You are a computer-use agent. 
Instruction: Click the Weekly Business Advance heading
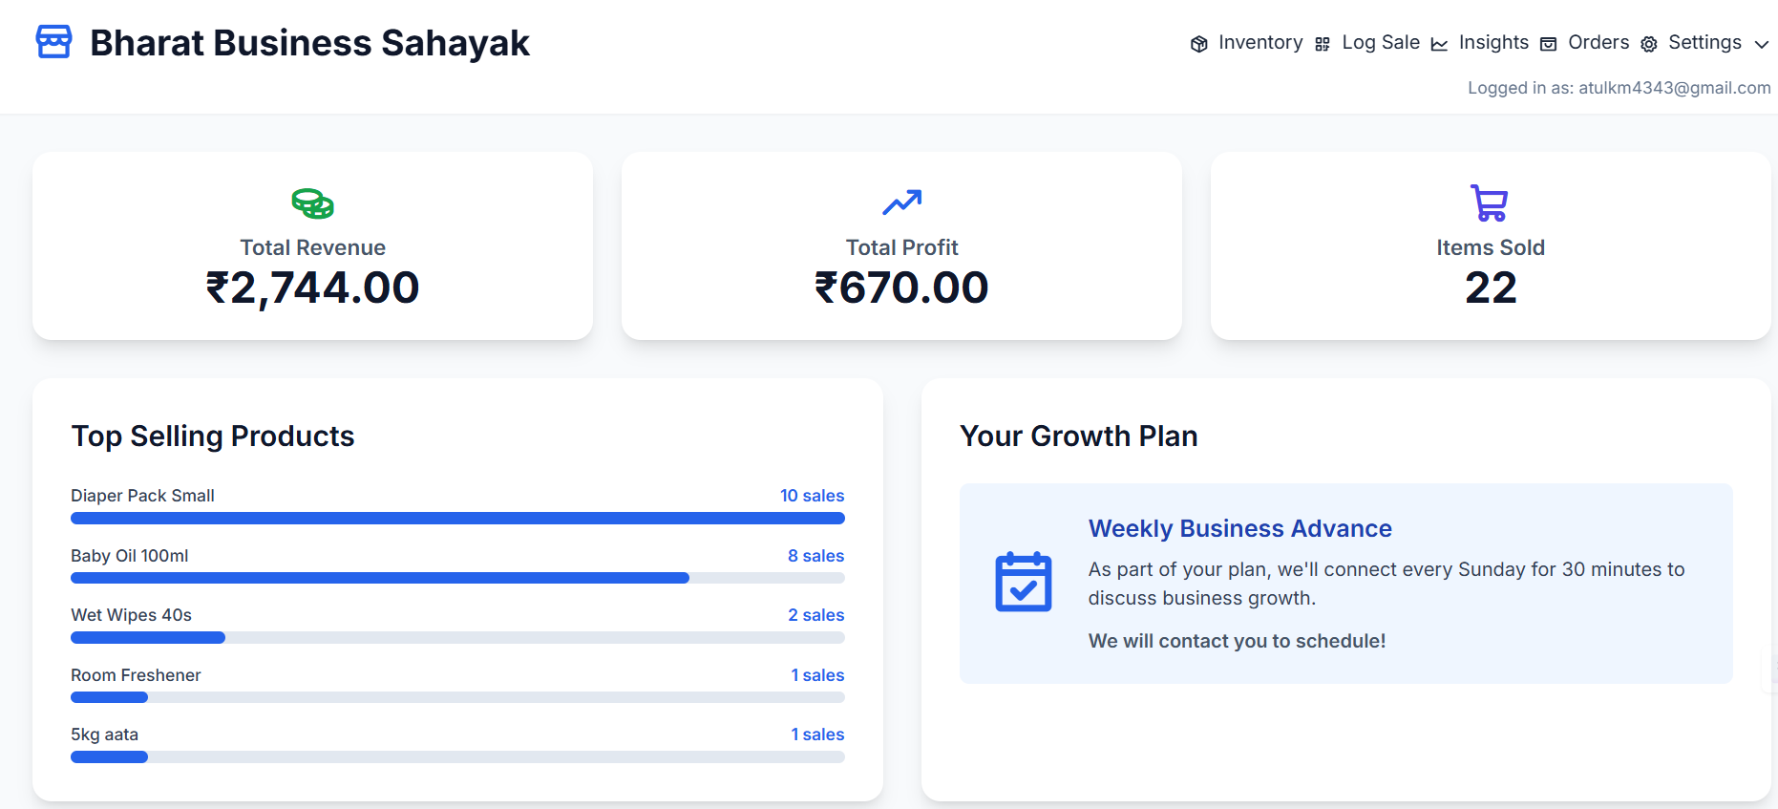[1239, 528]
